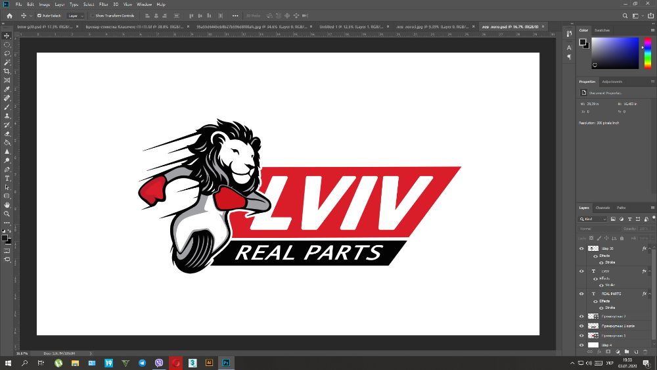Select the Zoom tool
Screen dimensions: 657x370
click(7, 214)
